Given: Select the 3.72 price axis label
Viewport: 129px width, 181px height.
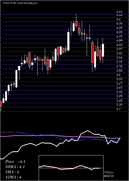Looking at the screenshot, I should 119,66.
